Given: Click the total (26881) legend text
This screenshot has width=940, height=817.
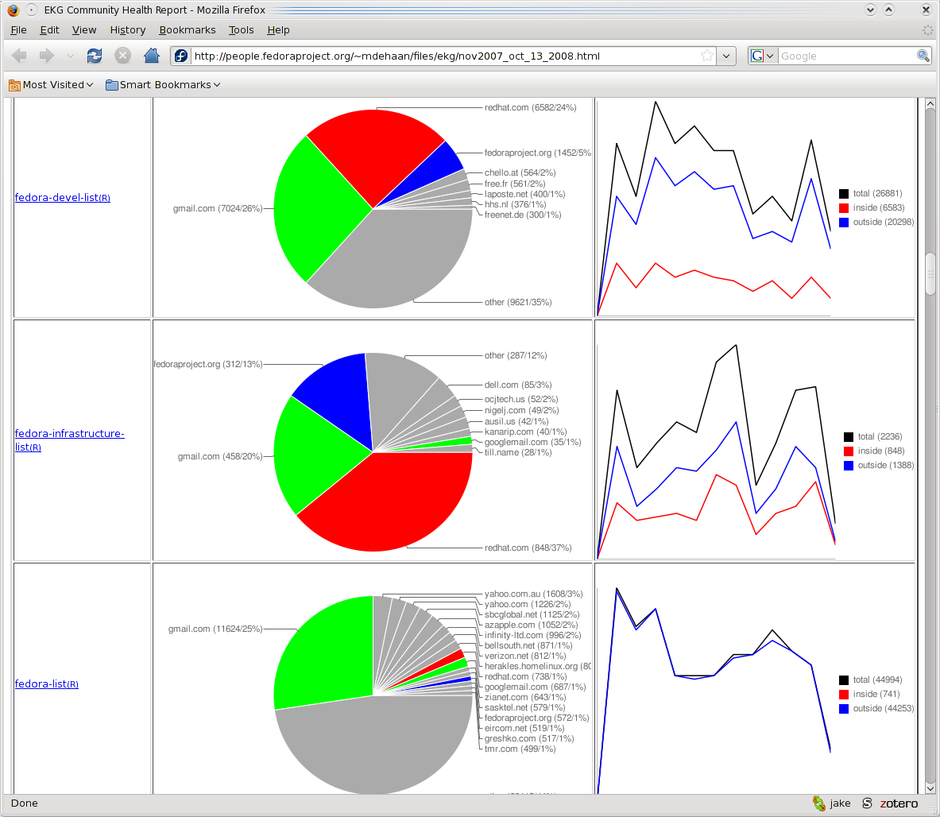Looking at the screenshot, I should [878, 194].
